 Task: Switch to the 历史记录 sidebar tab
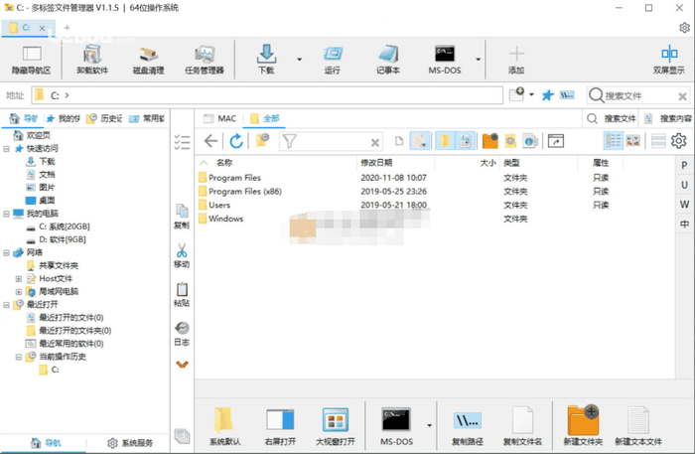click(x=104, y=118)
